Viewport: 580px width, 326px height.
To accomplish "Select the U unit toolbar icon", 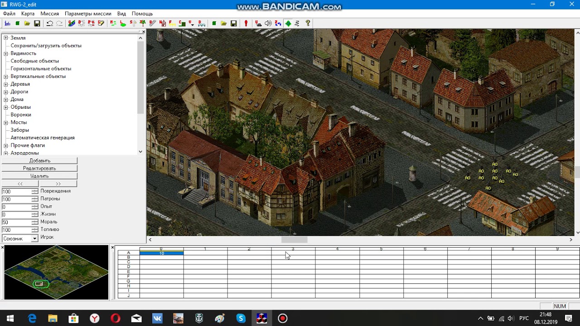I will 258,24.
